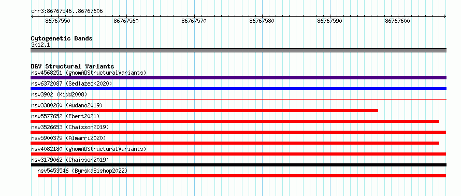Click the red nsv5900379 variant bar
The image size is (461, 196).
click(235, 143)
